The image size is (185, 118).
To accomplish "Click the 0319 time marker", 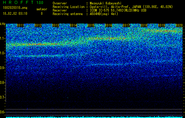I will click(161, 25).
